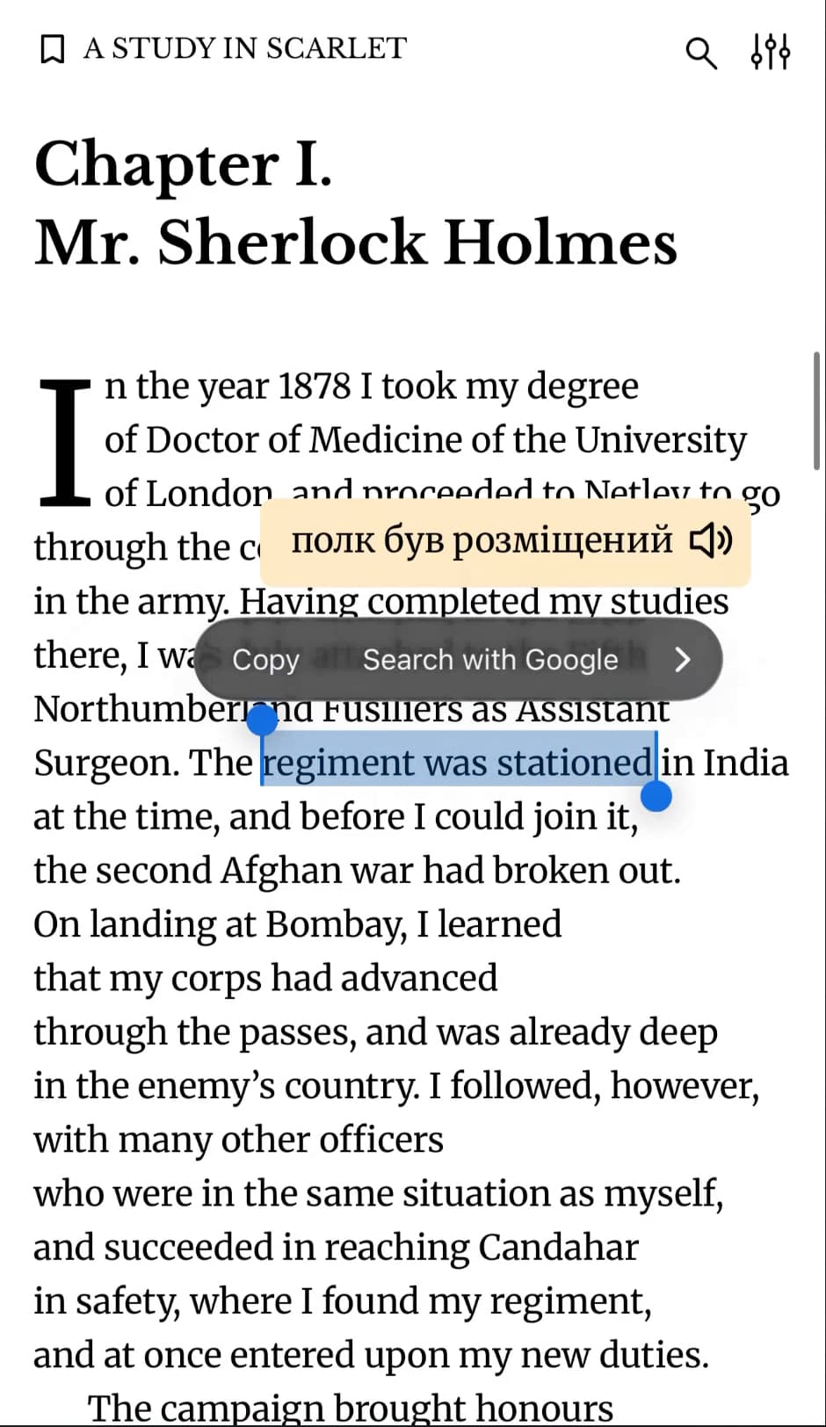Tap the highlighted "regiment was stationed" text
Viewport: 826px width, 1427px height.
458,762
